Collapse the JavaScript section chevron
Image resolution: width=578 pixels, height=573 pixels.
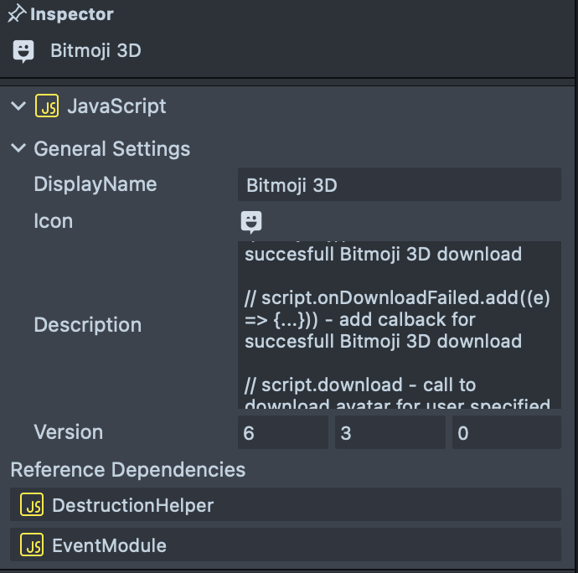[18, 106]
